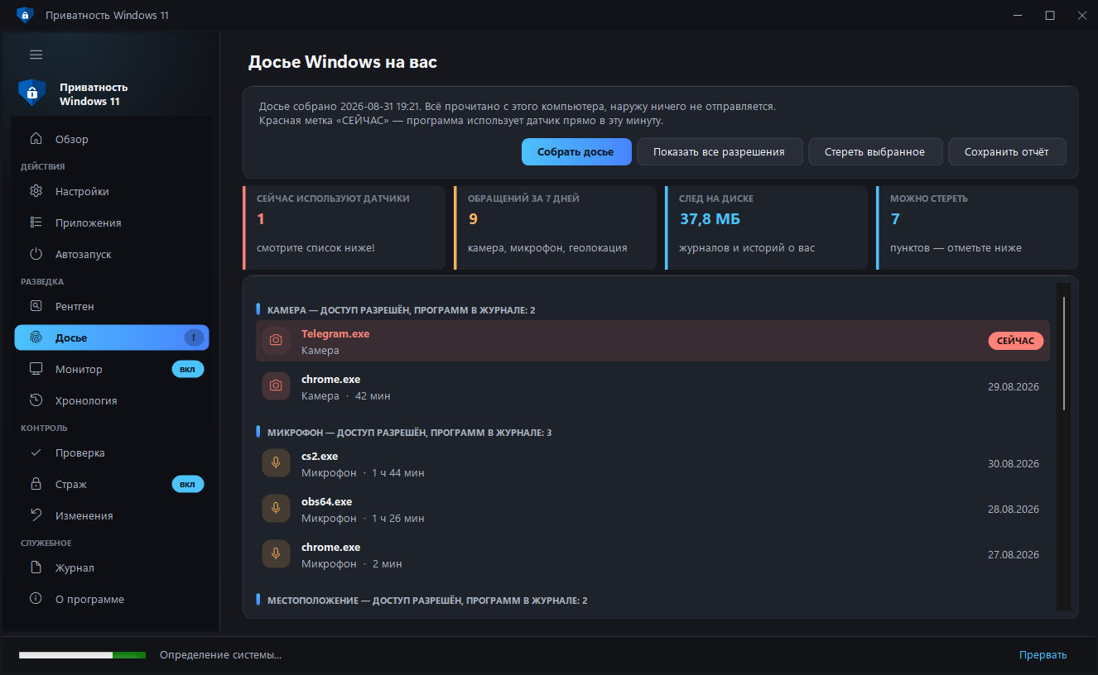Click the Монитор screen icon
This screenshot has height=675, width=1098.
pos(36,369)
